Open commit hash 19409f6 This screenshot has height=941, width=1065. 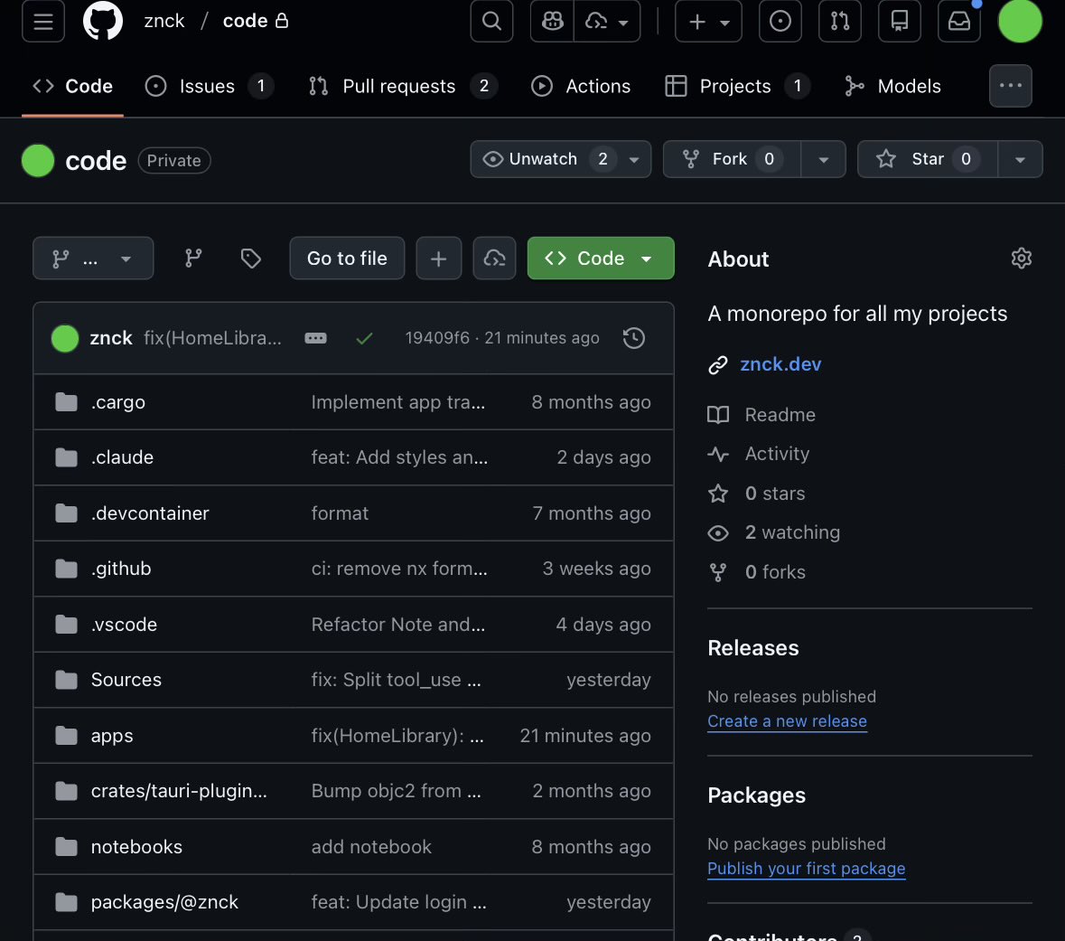[x=436, y=338]
